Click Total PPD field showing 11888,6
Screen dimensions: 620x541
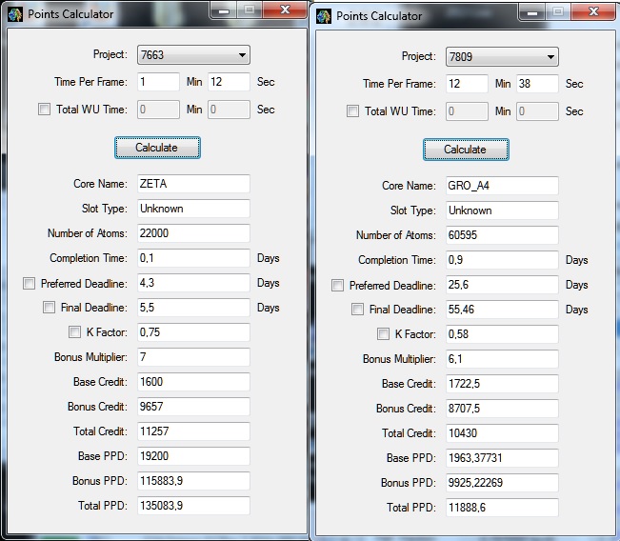[502, 508]
